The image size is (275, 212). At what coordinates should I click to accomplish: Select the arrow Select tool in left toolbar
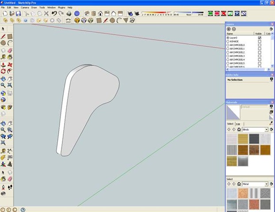click(3, 28)
